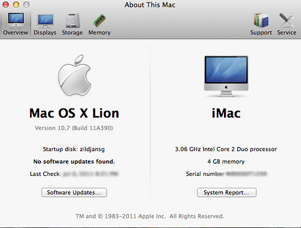Click the iMac model heading
This screenshot has height=228, width=301.
[x=226, y=113]
